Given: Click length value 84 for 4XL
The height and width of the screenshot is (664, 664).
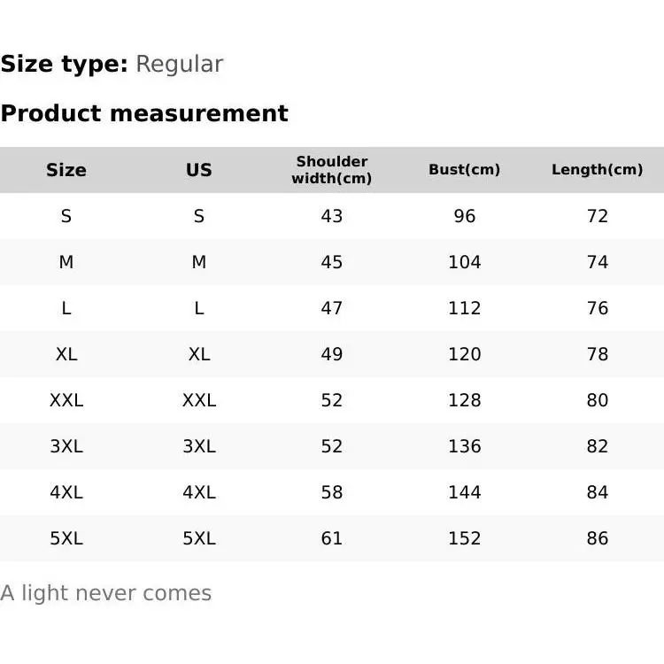Looking at the screenshot, I should pos(598,492).
